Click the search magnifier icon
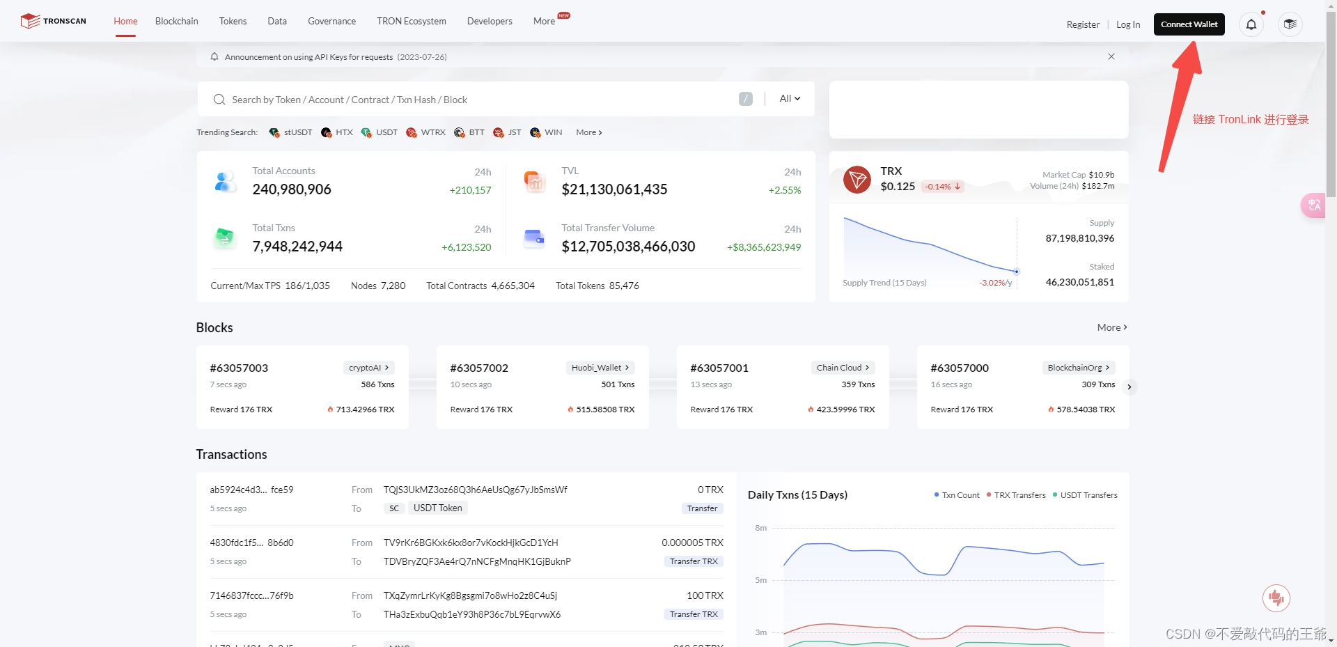 tap(219, 100)
